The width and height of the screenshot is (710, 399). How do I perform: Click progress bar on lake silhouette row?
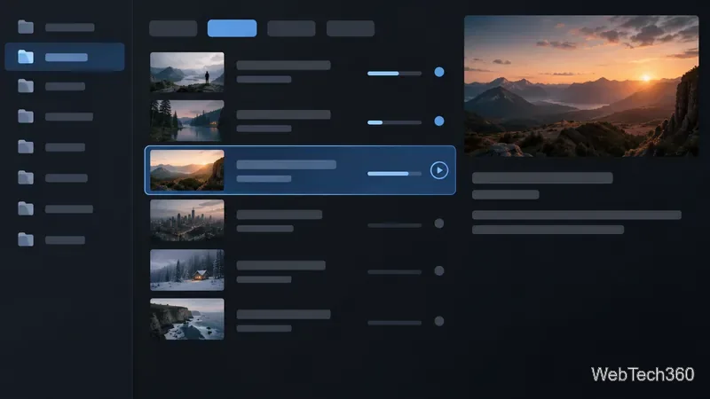pos(394,74)
